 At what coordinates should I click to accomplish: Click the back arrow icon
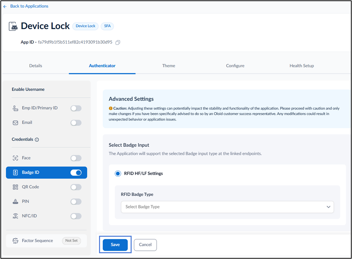[x=5, y=7]
